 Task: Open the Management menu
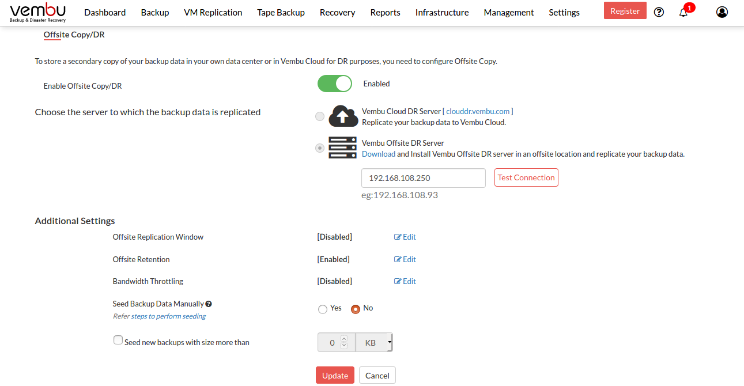(509, 12)
